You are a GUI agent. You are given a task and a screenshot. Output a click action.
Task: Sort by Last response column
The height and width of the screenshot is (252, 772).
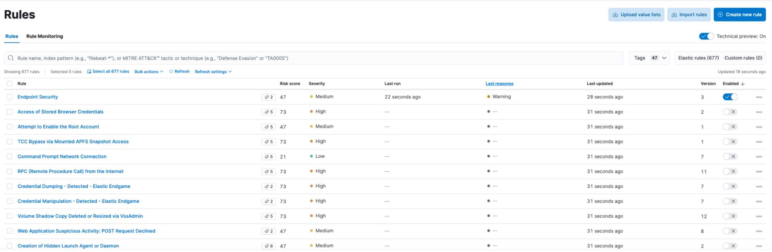pyautogui.click(x=499, y=84)
